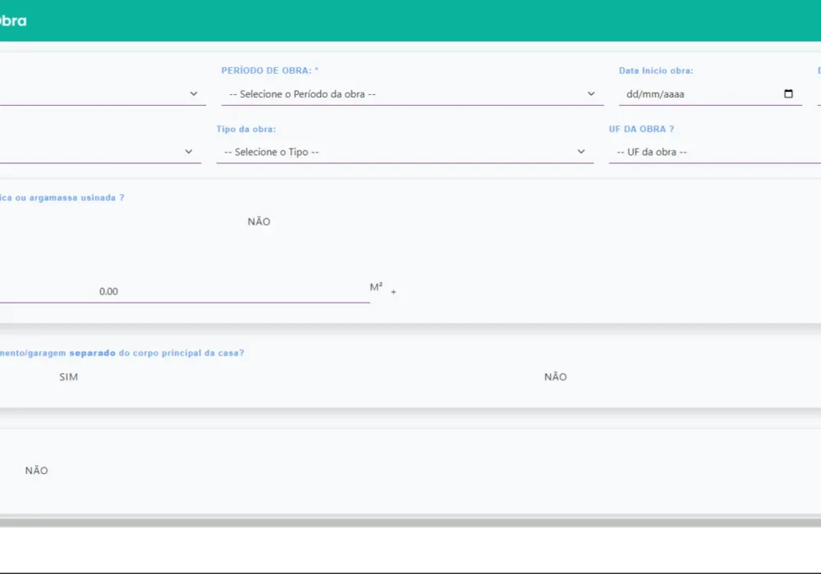Click the "Data Início obra" label
The width and height of the screenshot is (821, 574).
point(656,71)
